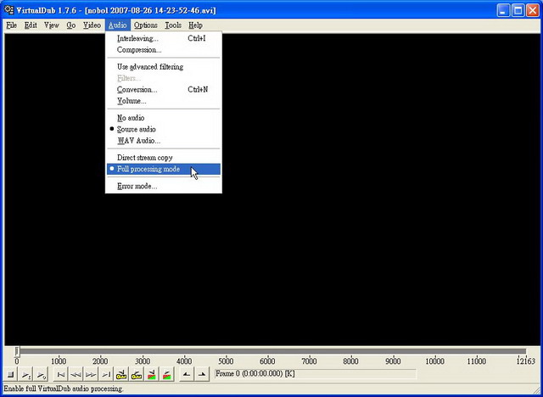This screenshot has width=543, height=397.
Task: Click the VirtualDub title bar icon
Action: (x=9, y=10)
